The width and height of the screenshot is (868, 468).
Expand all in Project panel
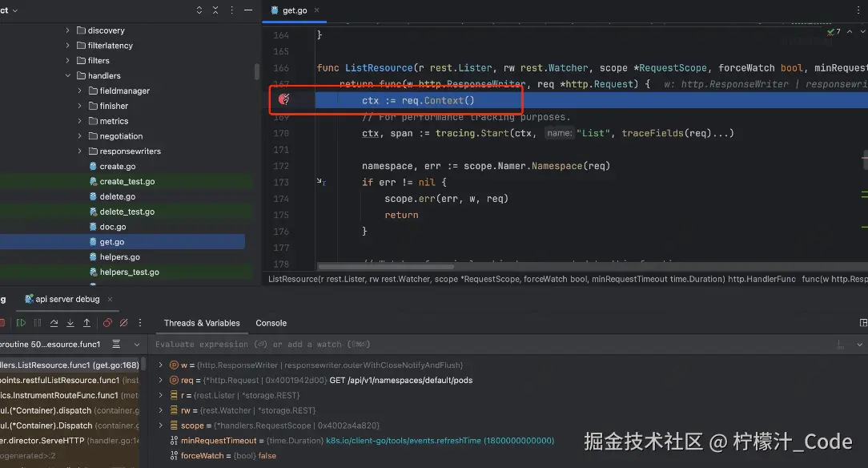(x=199, y=10)
